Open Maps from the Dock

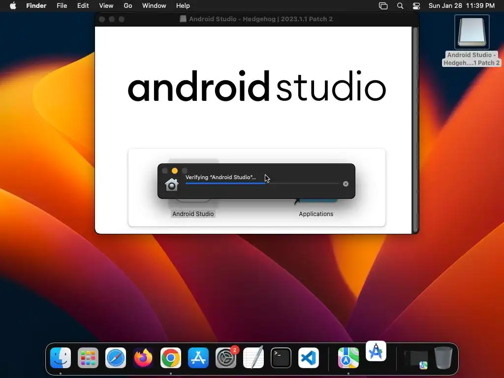point(348,358)
